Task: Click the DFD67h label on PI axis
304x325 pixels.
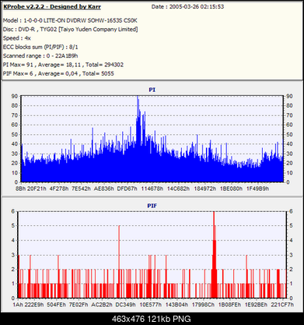Action: [x=127, y=189]
